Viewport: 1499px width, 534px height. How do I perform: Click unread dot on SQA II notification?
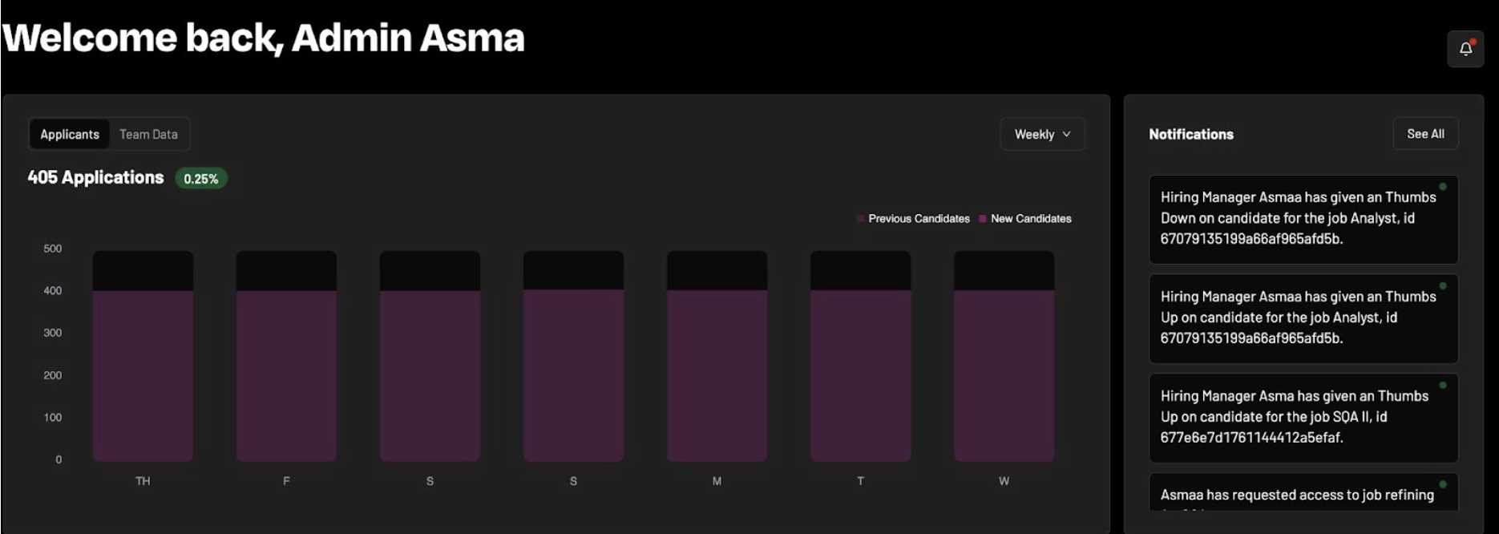[x=1443, y=386]
